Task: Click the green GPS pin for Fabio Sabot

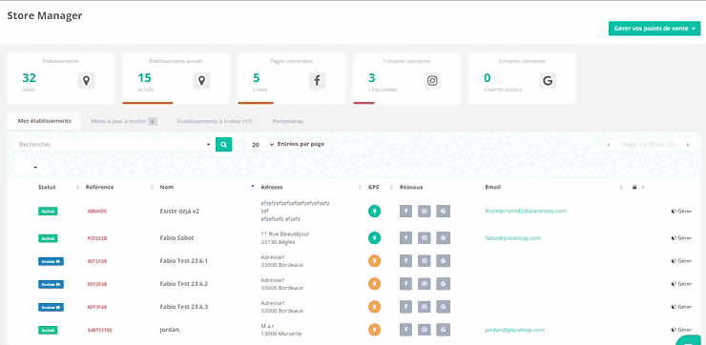Action: pyautogui.click(x=375, y=237)
